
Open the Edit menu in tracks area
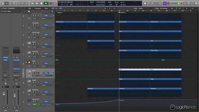click(x=30, y=8)
